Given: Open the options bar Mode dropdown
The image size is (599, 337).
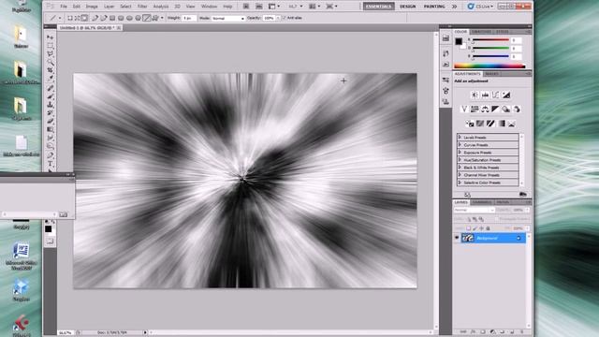Looking at the screenshot, I should point(228,18).
